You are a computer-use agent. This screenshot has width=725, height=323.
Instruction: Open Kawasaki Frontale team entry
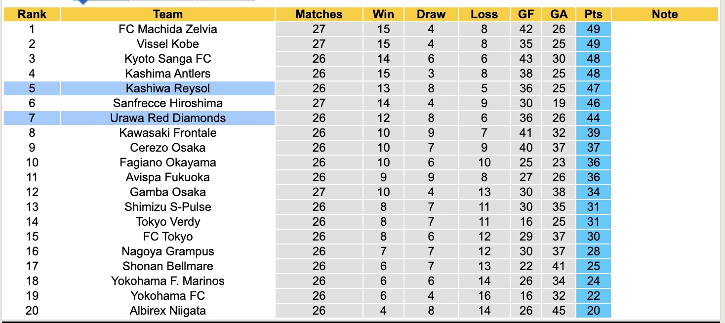tap(168, 133)
